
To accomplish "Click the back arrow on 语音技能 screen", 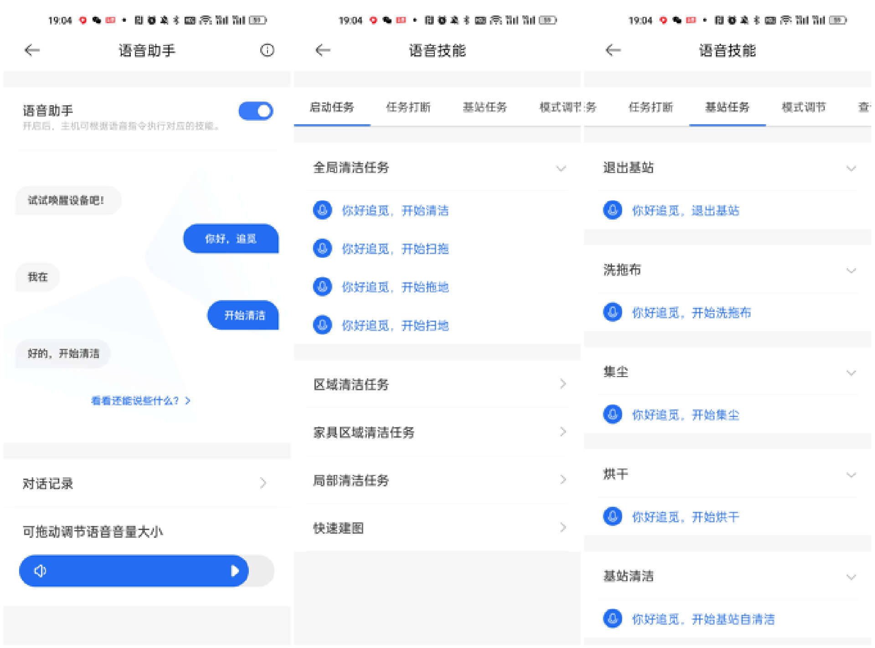I will click(x=323, y=51).
